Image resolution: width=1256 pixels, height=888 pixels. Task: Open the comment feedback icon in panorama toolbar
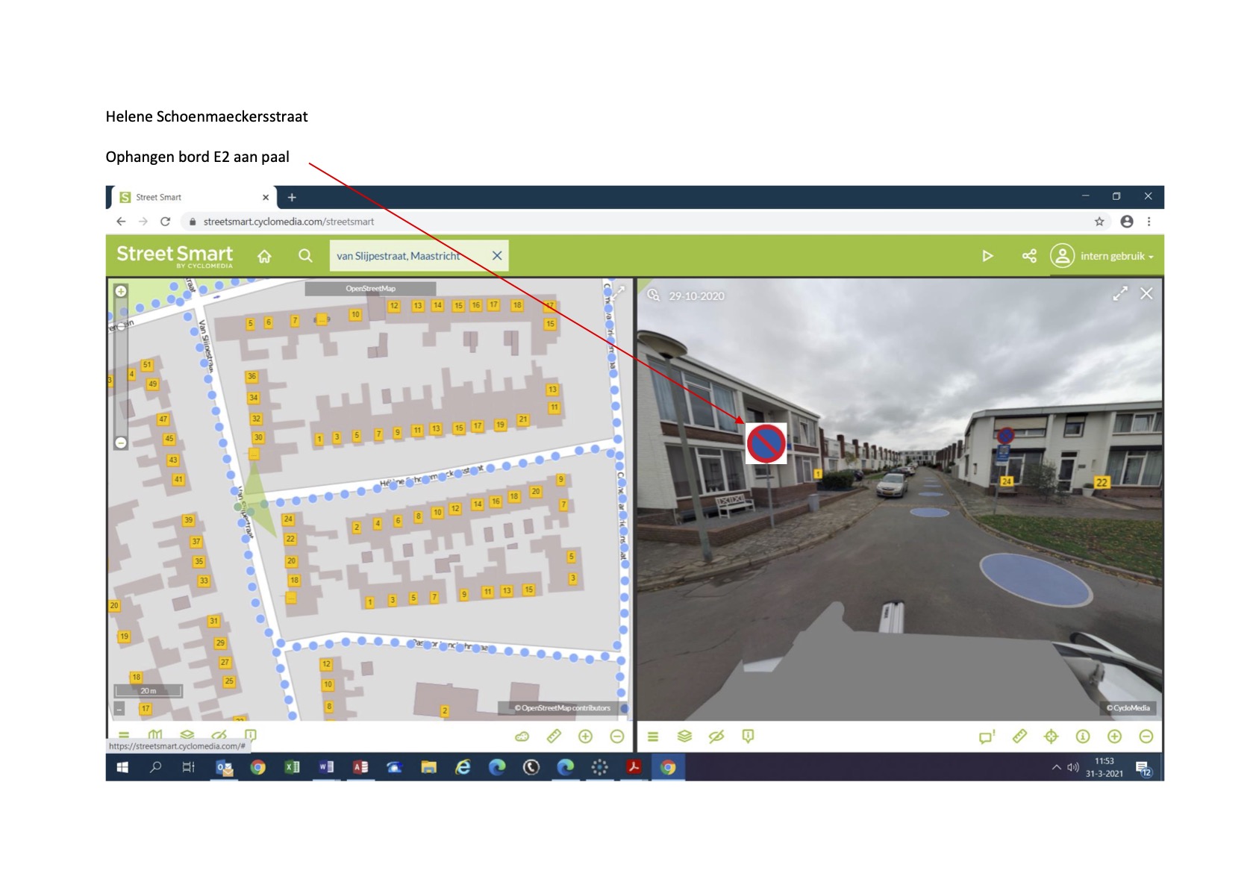pyautogui.click(x=987, y=737)
